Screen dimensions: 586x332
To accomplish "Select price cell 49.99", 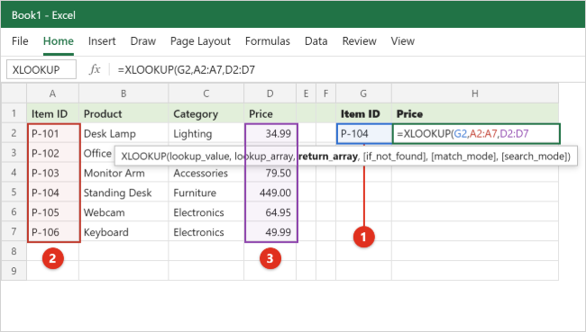I will (270, 232).
